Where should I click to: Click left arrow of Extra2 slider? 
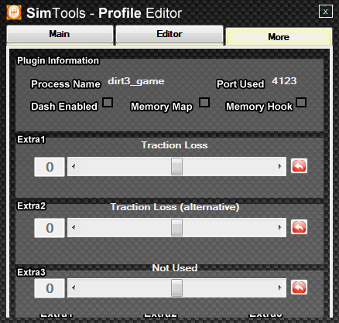pos(74,227)
